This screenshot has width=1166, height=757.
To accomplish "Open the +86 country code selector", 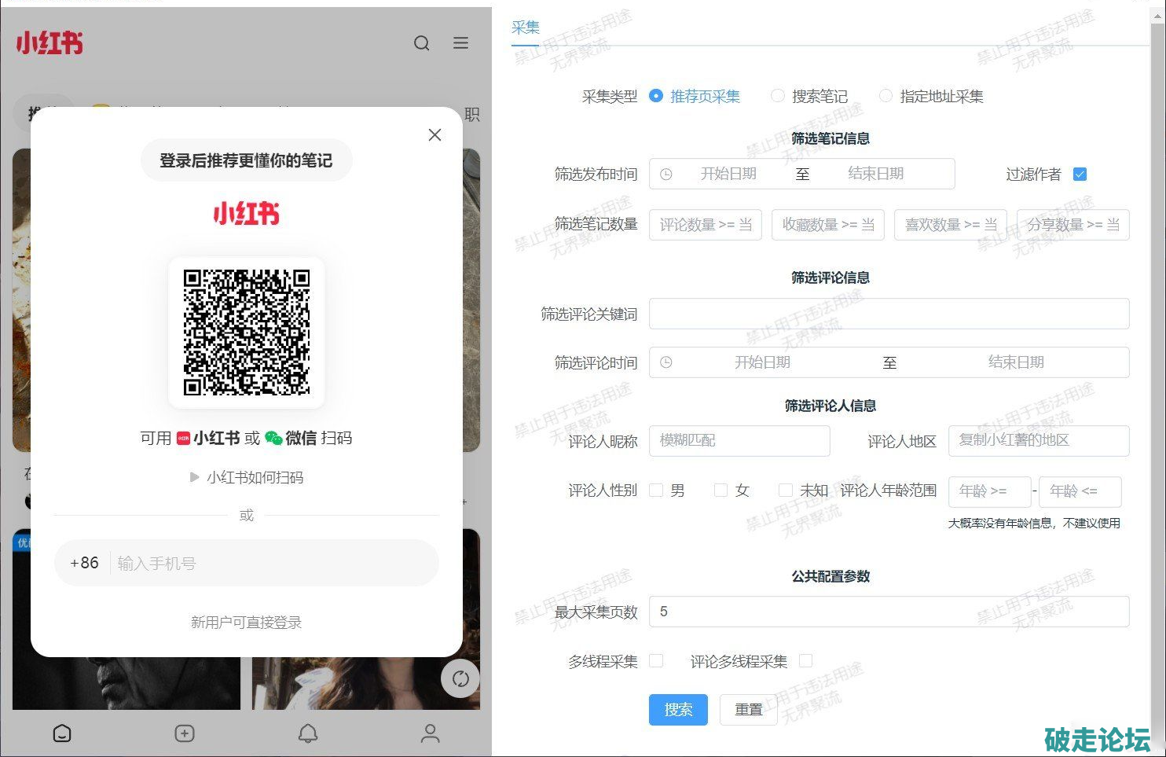I will [x=84, y=563].
